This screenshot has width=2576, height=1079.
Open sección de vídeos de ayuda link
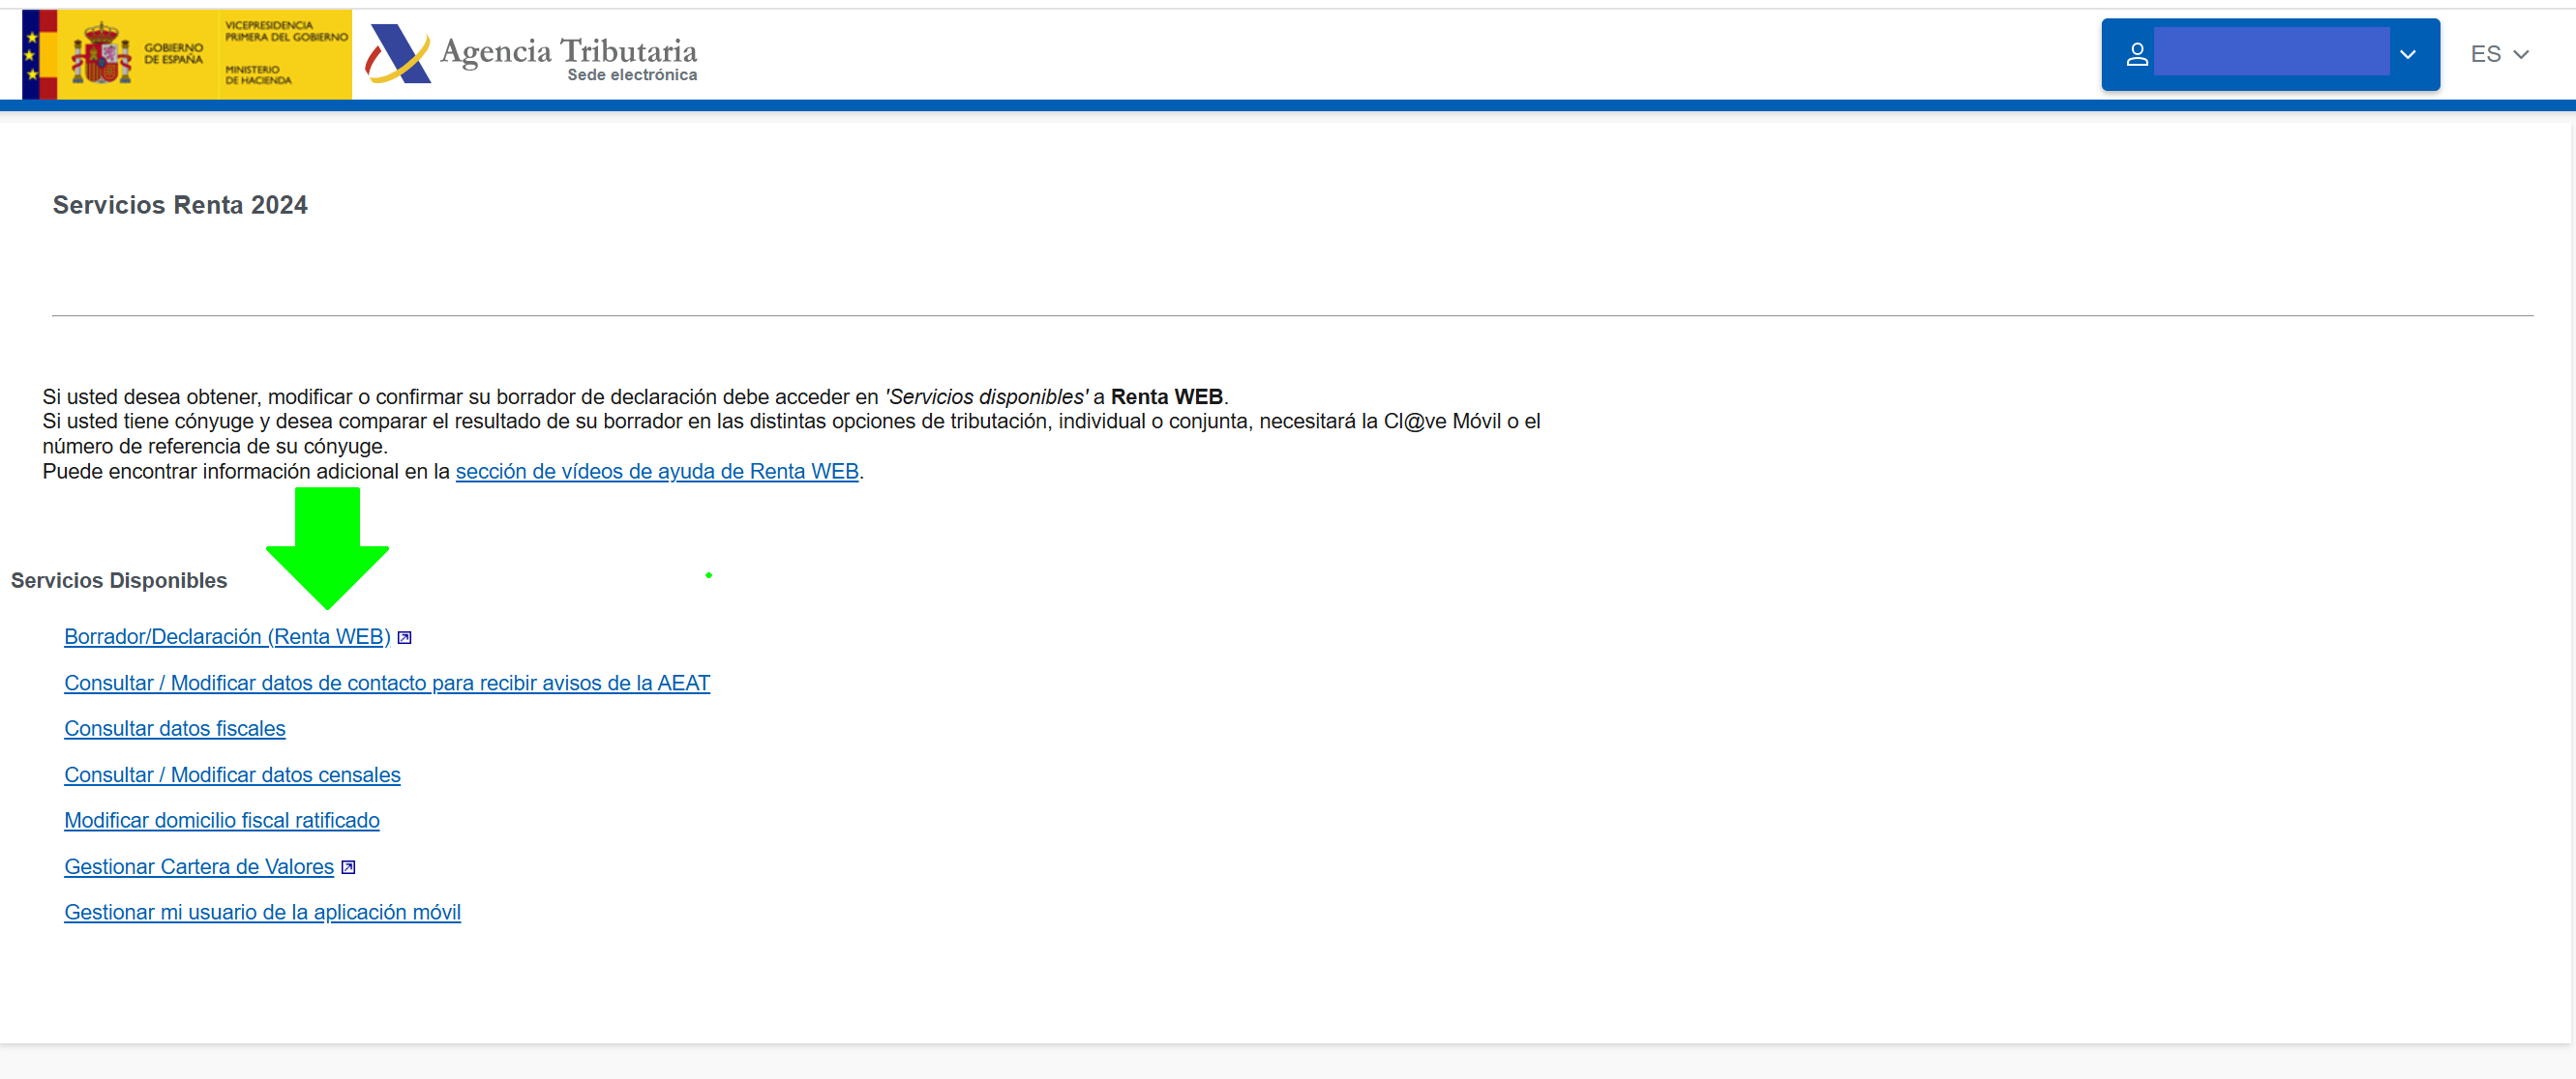(x=657, y=471)
